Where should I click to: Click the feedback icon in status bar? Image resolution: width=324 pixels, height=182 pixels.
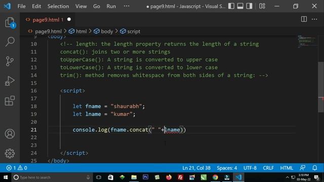pyautogui.click(x=303, y=168)
